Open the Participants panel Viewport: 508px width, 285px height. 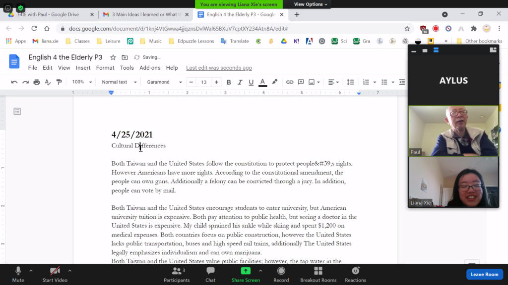click(177, 274)
